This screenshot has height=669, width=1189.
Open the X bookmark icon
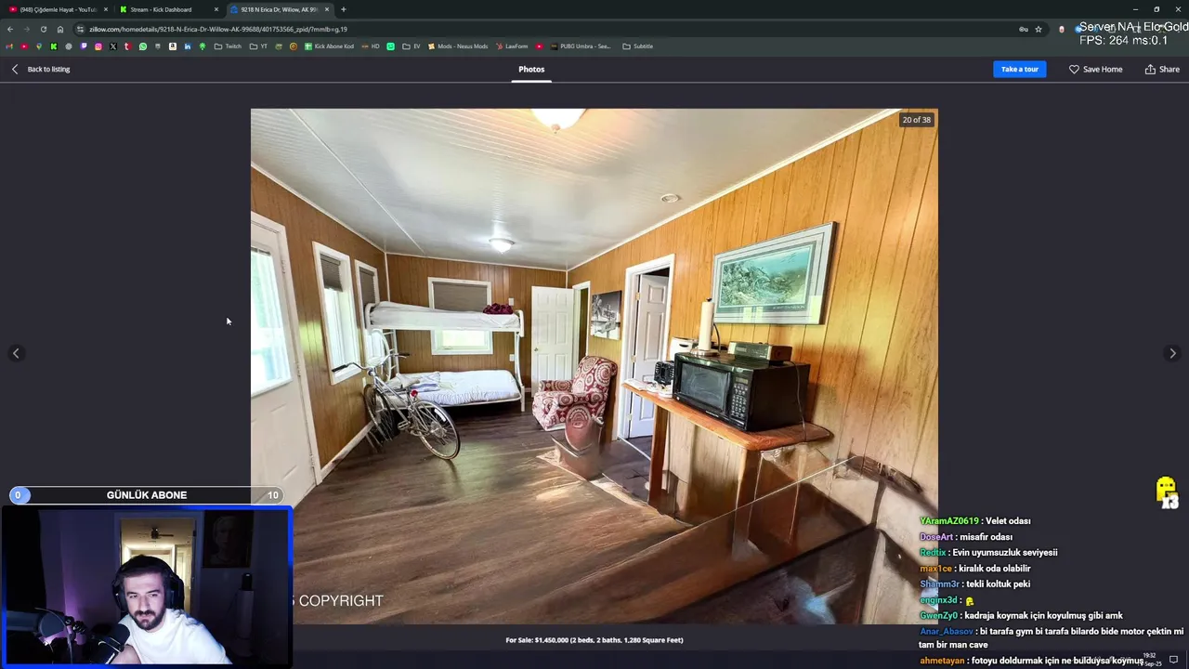[x=113, y=46]
